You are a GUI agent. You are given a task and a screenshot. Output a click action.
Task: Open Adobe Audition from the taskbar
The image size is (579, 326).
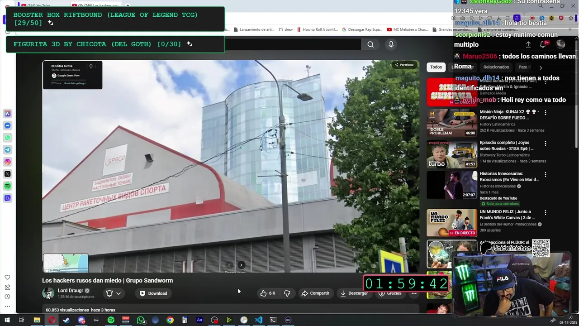coord(199,320)
